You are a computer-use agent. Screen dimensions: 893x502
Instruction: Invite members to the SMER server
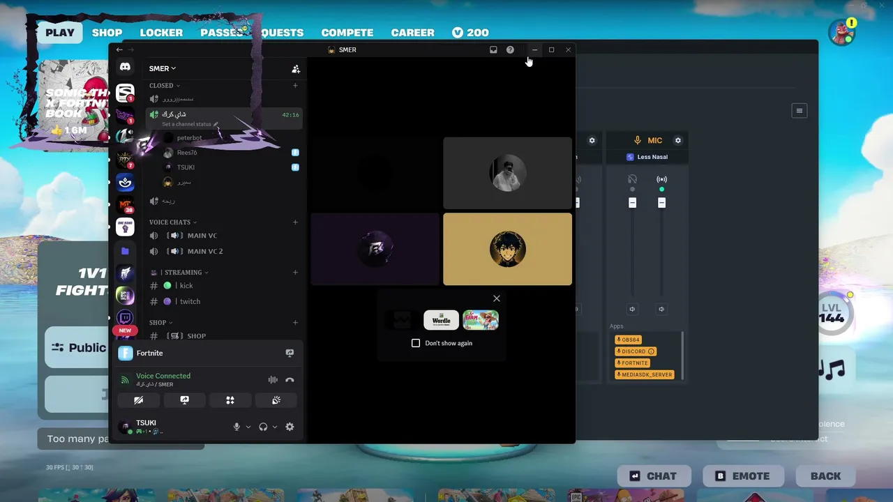pyautogui.click(x=296, y=68)
